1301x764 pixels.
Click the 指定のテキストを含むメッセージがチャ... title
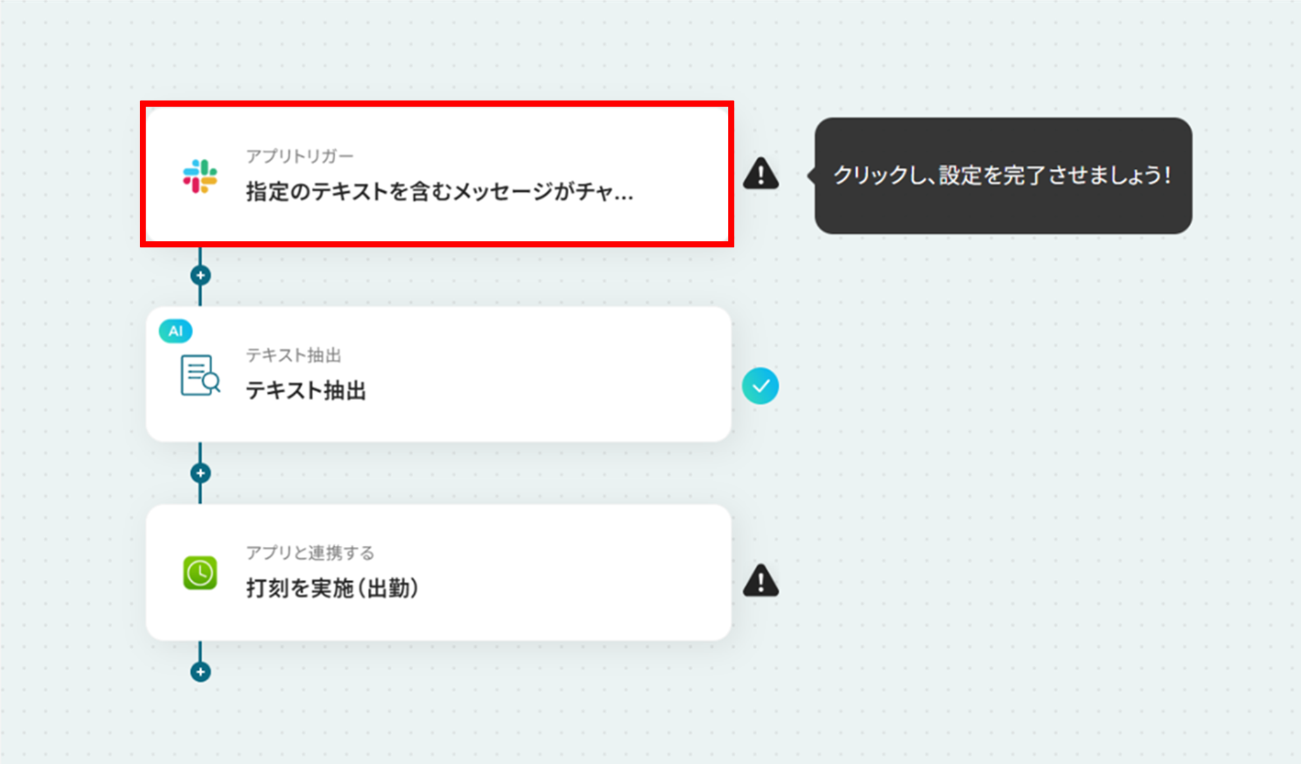(x=440, y=191)
